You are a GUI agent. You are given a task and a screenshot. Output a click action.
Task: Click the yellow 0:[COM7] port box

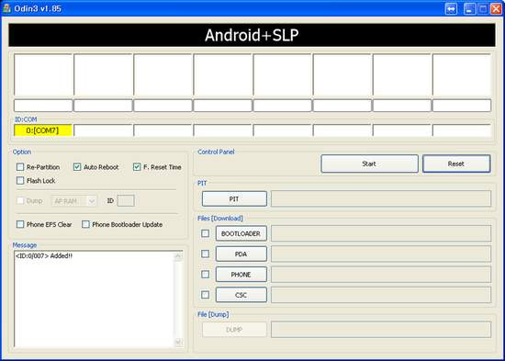pyautogui.click(x=43, y=130)
